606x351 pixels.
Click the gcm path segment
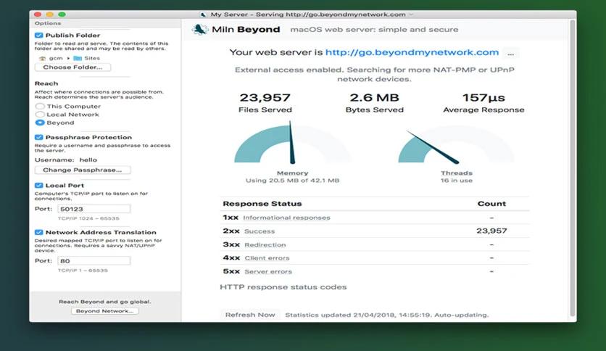pos(56,58)
